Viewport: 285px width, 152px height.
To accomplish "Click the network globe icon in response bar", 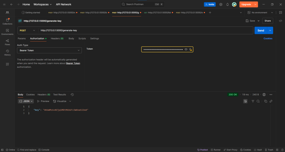I will pos(264,94).
